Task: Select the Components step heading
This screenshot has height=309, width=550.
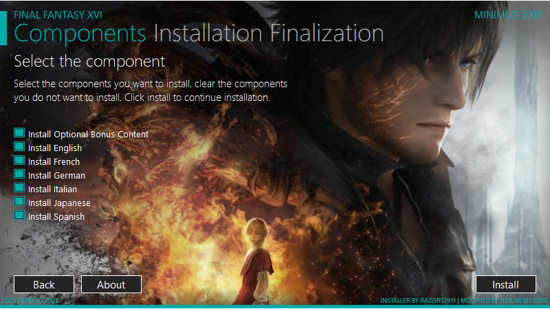Action: [x=80, y=34]
